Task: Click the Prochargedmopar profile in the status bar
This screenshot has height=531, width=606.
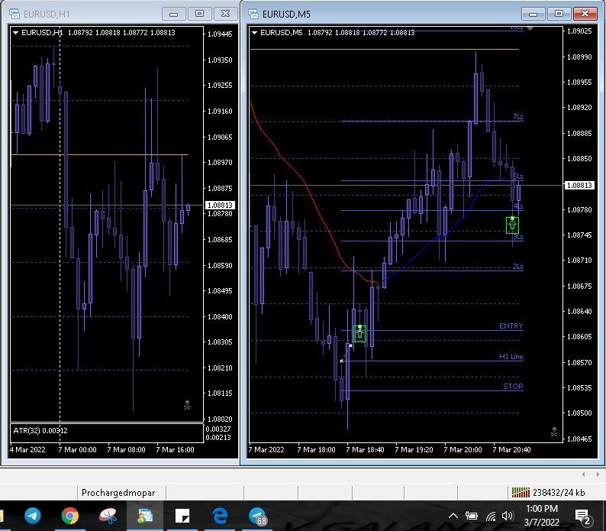Action: [x=118, y=492]
